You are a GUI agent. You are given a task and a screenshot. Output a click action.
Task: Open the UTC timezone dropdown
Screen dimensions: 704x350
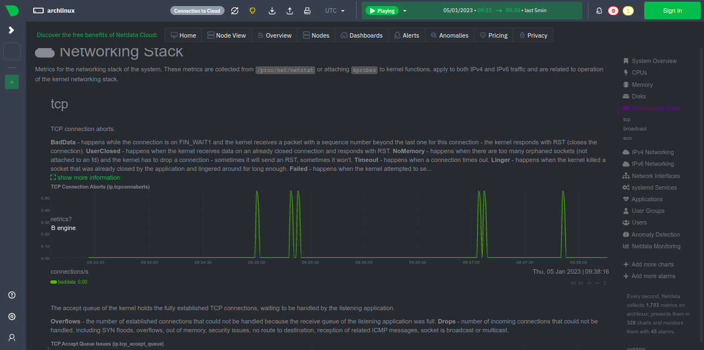(x=335, y=11)
